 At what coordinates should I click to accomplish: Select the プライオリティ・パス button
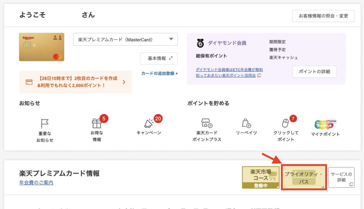[x=304, y=177]
